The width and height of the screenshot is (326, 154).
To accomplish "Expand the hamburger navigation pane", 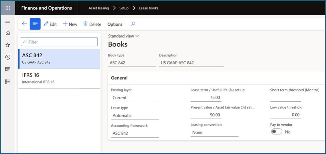I will pyautogui.click(x=8, y=21).
